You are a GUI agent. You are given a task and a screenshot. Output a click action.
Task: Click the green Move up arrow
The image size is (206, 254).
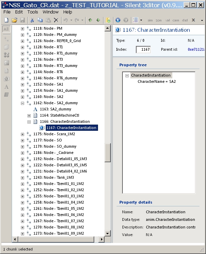[90, 20]
